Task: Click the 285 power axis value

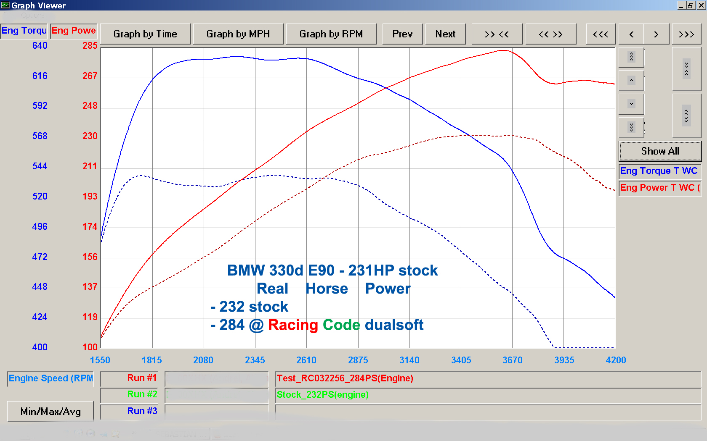Action: pyautogui.click(x=90, y=46)
